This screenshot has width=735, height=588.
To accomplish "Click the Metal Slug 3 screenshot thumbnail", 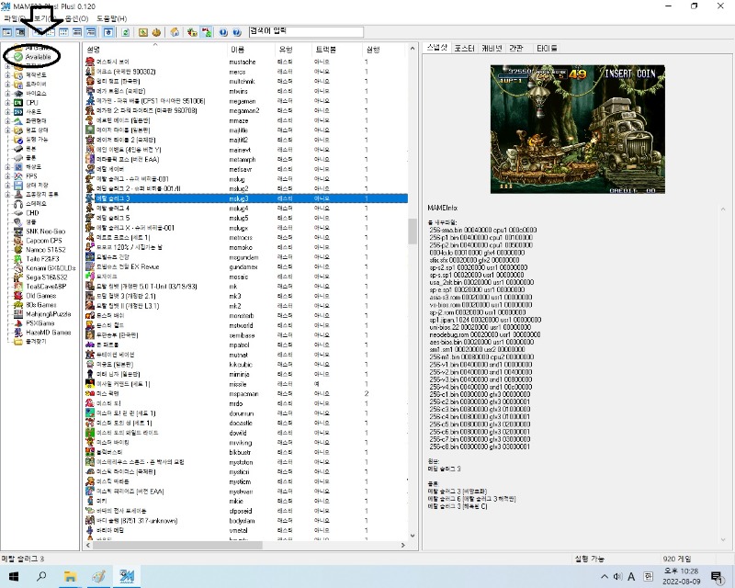I will point(578,130).
